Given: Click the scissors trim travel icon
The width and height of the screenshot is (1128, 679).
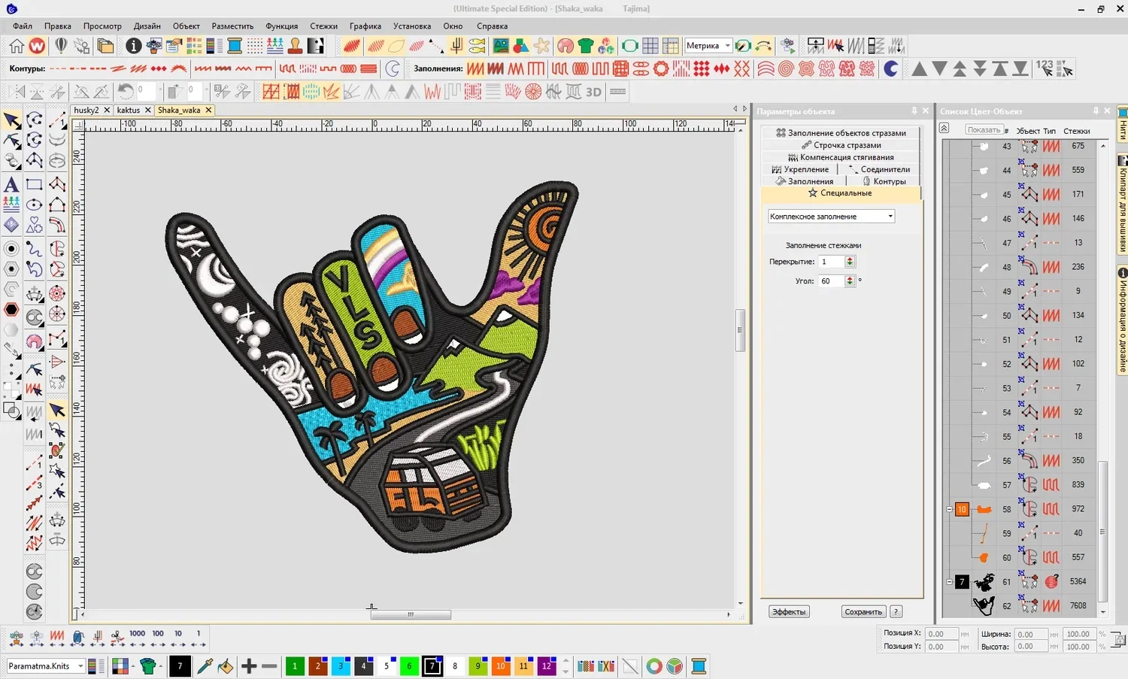Looking at the screenshot, I should 117,638.
